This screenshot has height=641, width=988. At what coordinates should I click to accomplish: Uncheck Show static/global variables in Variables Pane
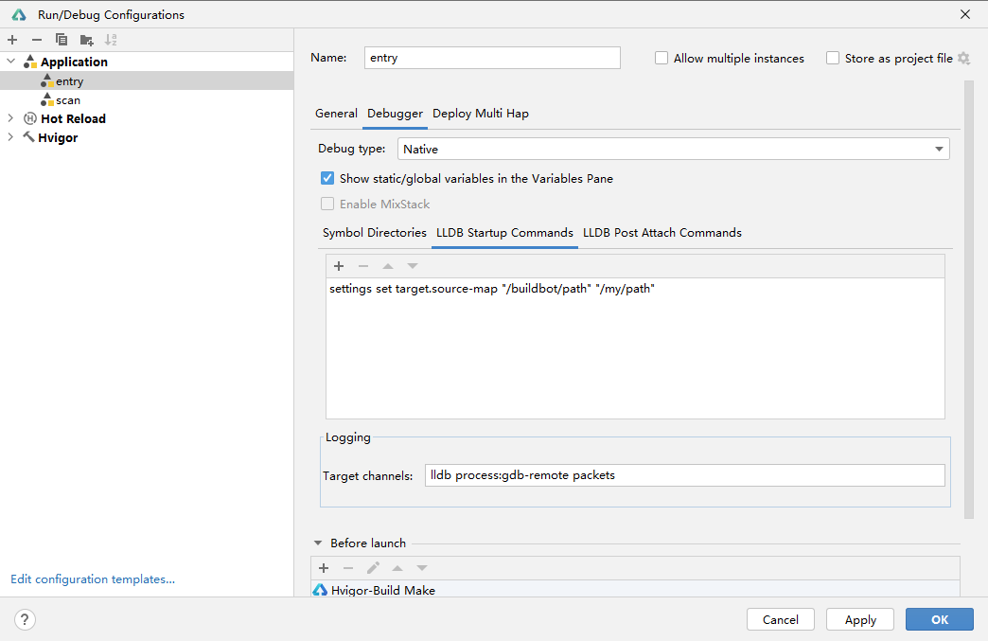327,178
